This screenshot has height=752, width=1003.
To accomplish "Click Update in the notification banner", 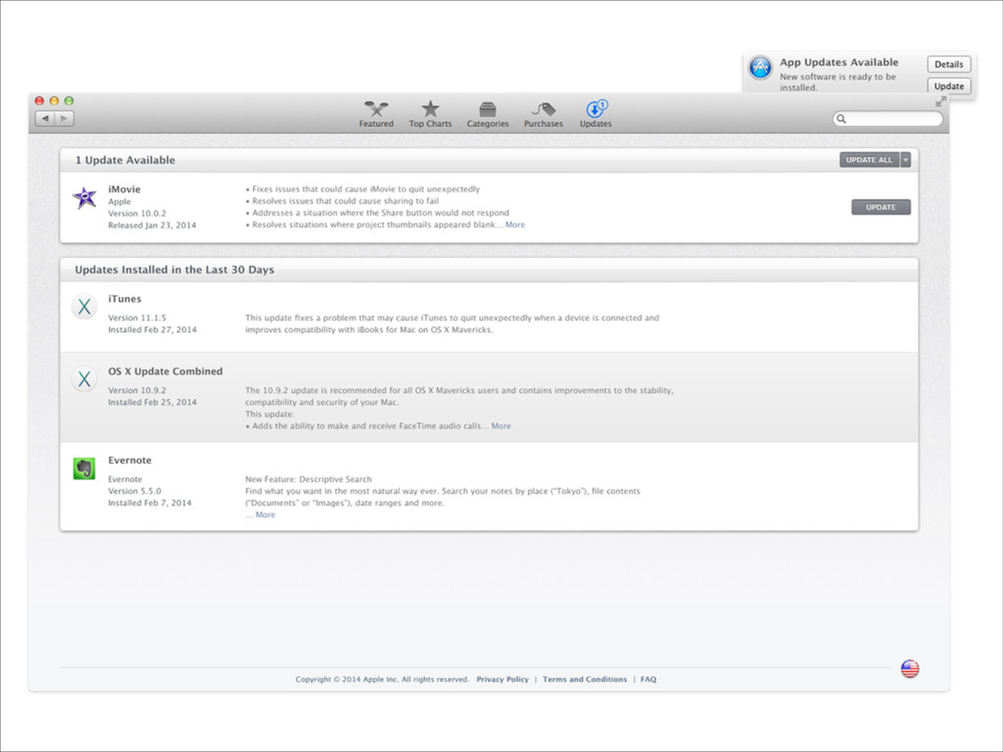I will [948, 86].
